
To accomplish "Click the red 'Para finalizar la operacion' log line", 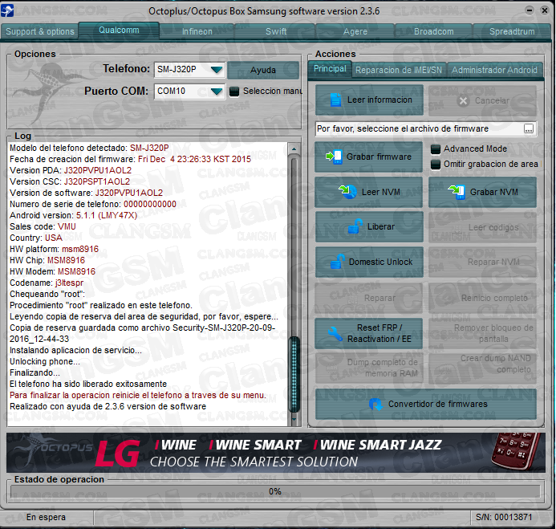I will coord(137,395).
